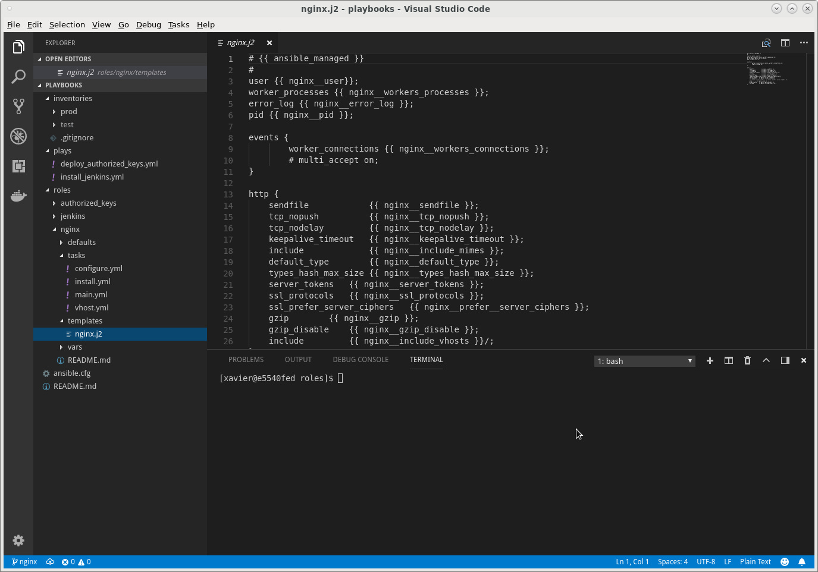
Task: Split the terminal pane
Action: (x=728, y=360)
